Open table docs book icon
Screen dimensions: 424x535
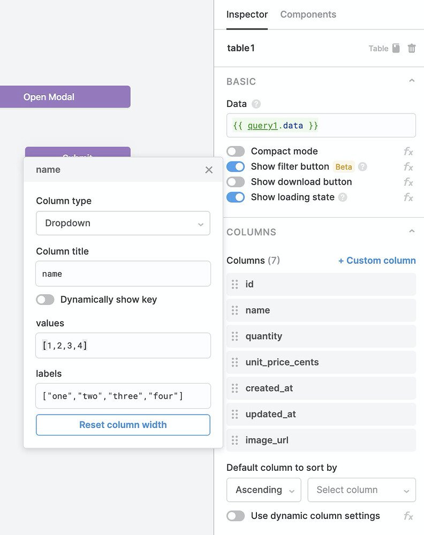[x=396, y=48]
